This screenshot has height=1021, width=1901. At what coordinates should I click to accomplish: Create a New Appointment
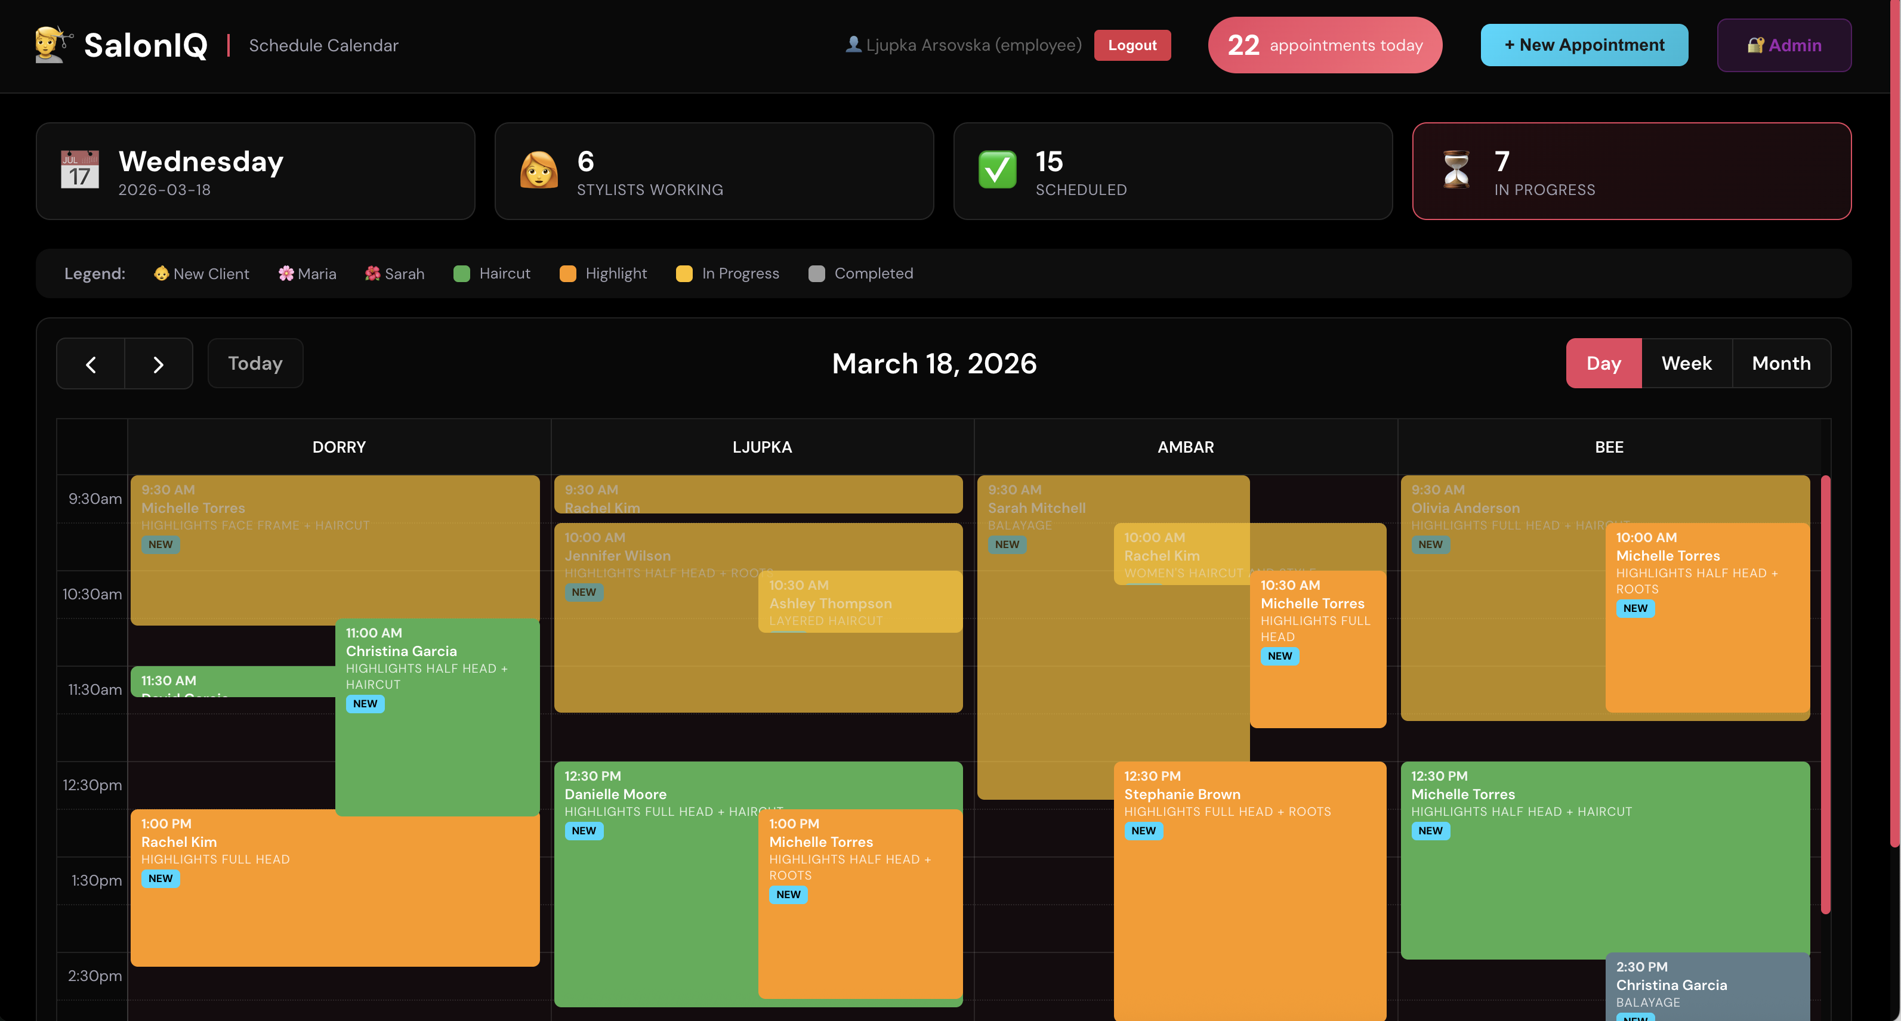[1584, 45]
